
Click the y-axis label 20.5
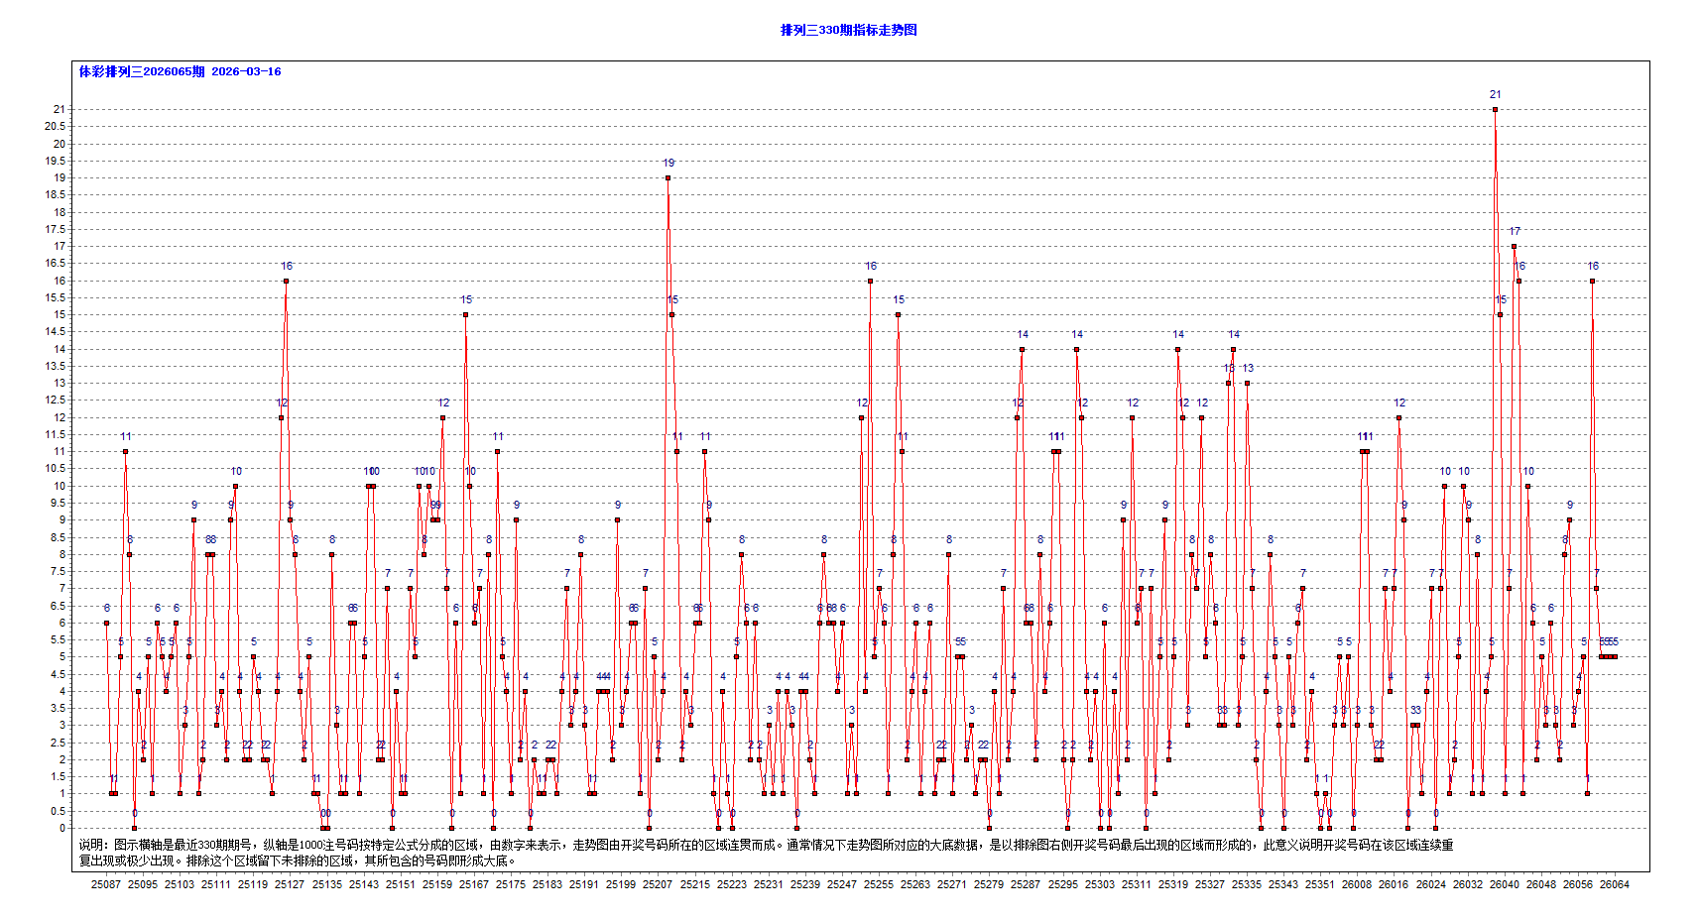(55, 126)
